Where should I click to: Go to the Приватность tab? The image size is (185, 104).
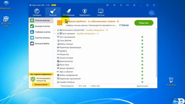pyautogui.click(x=85, y=12)
